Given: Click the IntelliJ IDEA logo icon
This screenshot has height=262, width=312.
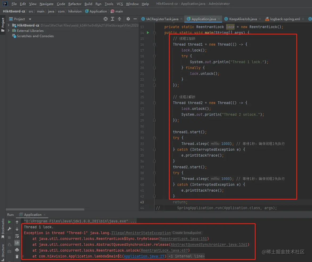Looking at the screenshot, I should click(x=5, y=3).
